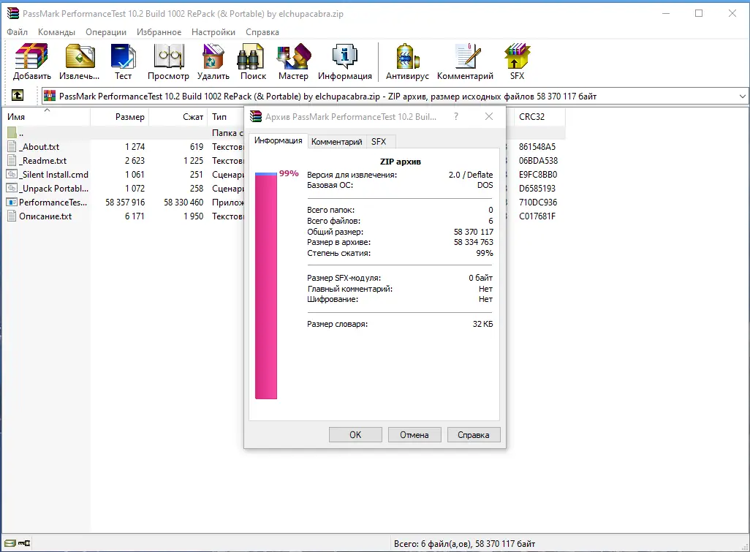The width and height of the screenshot is (750, 552).
Task: Click the archive icon in the address bar
Action: tap(49, 97)
